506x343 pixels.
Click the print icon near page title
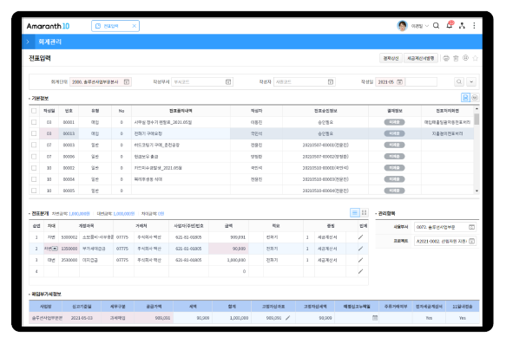(446, 58)
